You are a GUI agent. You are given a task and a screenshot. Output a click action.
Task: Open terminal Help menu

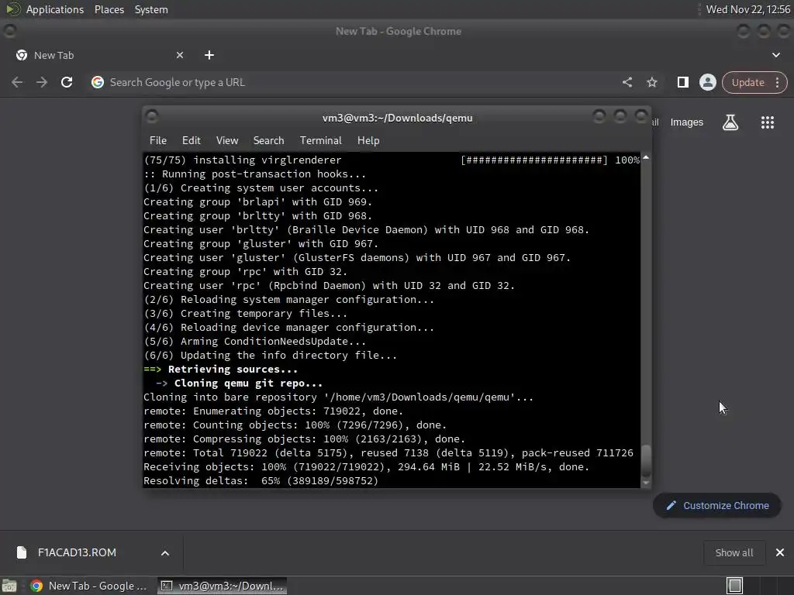click(368, 141)
